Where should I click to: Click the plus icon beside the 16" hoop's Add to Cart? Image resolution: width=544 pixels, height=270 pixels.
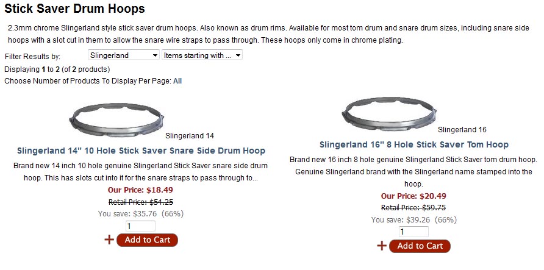click(382, 246)
